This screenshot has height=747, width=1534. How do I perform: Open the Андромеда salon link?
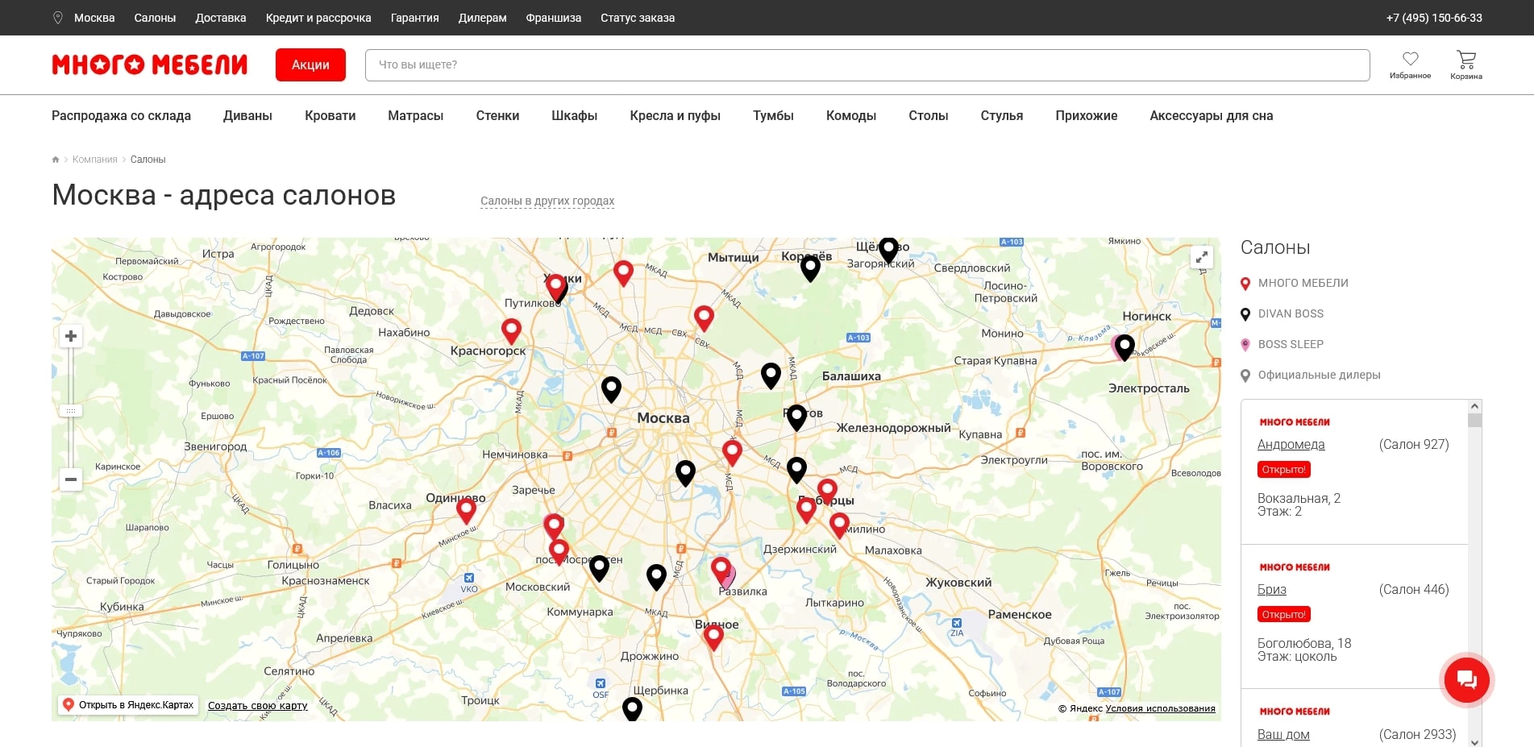click(1291, 444)
